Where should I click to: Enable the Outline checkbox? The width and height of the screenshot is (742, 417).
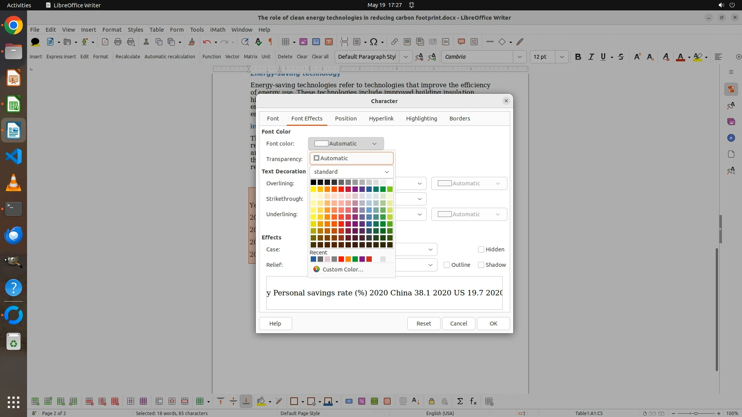[x=447, y=265]
